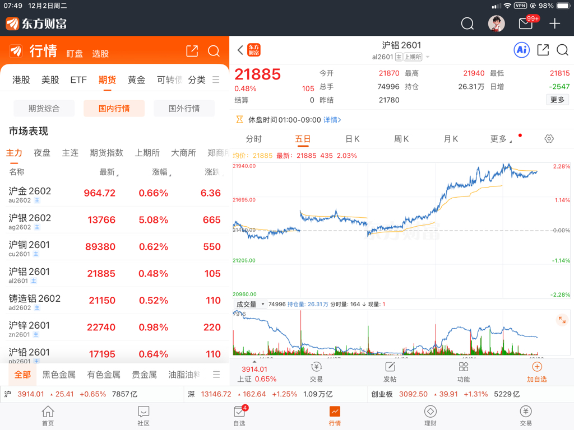Filter by 夜盘 contracts
The height and width of the screenshot is (430, 574).
[42, 153]
